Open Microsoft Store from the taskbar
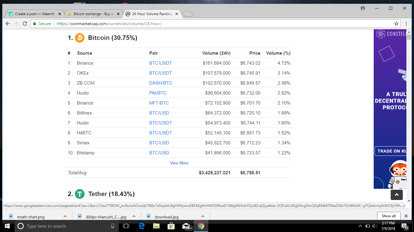 (171, 226)
